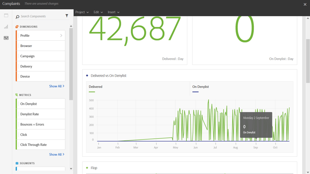Screen dimensions: 310x174
Task: Open the Edit dropdown menu
Action: pos(98,12)
